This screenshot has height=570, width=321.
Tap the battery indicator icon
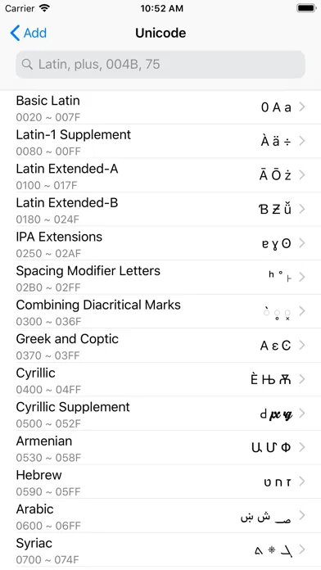tap(306, 8)
